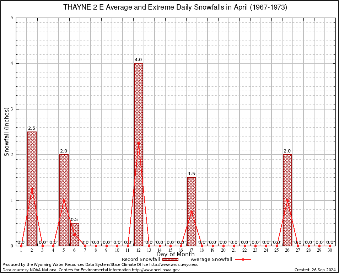Click the day 26 record snowfall bar
The width and height of the screenshot is (339, 273).
click(287, 200)
